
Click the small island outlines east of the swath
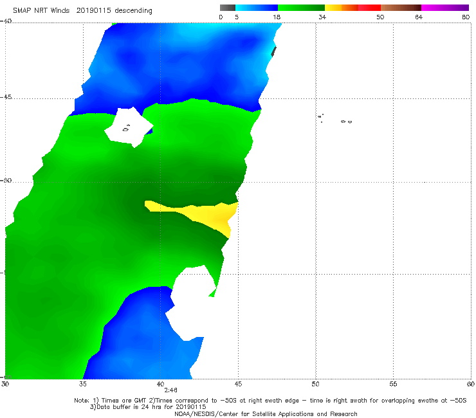pos(335,119)
